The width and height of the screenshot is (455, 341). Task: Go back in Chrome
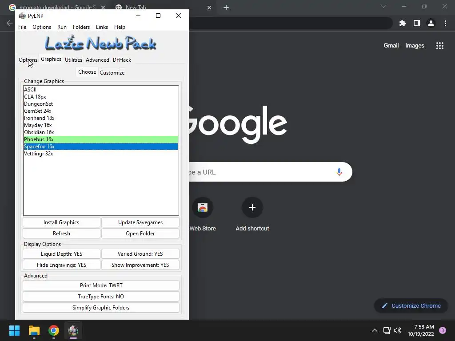10,23
